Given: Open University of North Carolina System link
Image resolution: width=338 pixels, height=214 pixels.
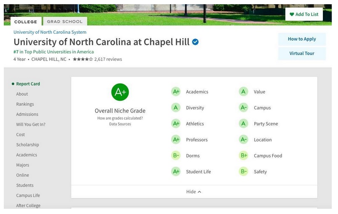Looking at the screenshot, I should (50, 32).
